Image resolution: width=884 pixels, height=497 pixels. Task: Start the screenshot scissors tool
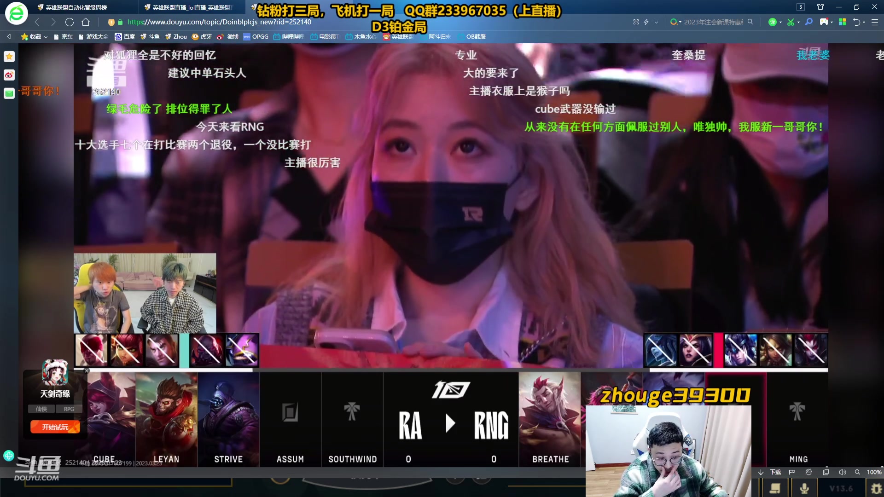(791, 22)
